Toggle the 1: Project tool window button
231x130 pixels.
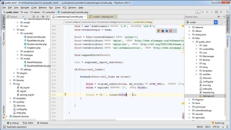4,22
